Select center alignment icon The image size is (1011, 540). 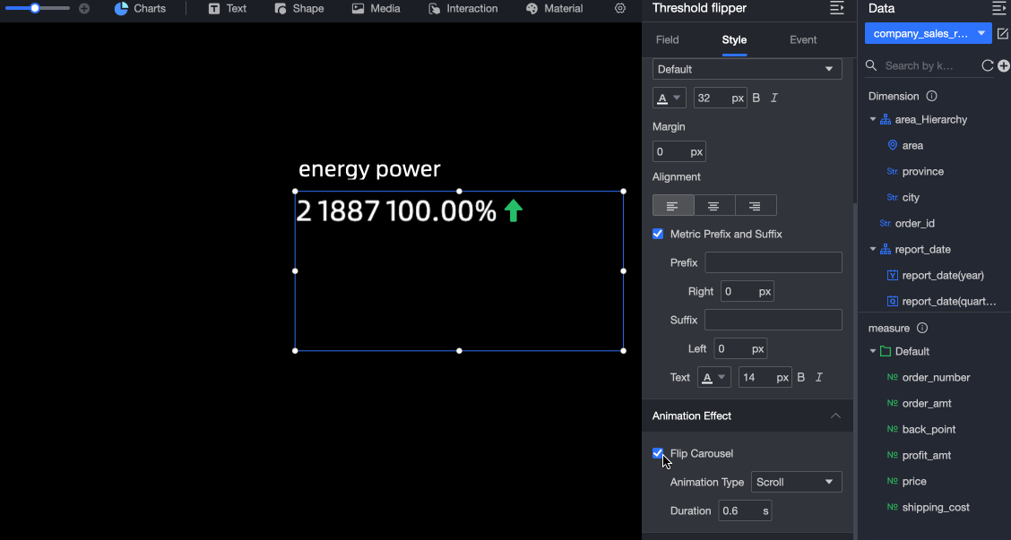pyautogui.click(x=713, y=206)
